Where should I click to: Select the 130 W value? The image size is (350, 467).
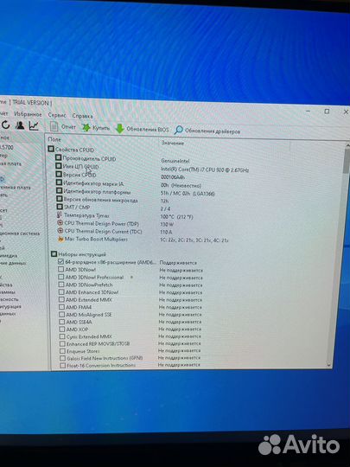coord(167,224)
